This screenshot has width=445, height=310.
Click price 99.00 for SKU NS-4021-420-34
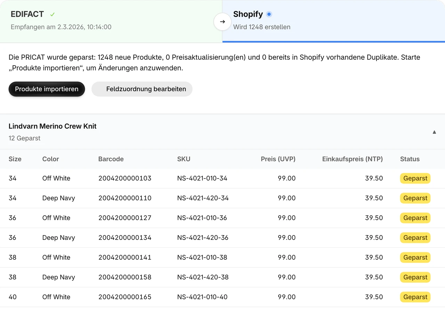[287, 198]
